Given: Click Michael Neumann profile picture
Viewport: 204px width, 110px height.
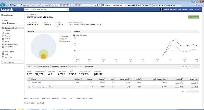Looking at the screenshot, I should click(161, 10).
